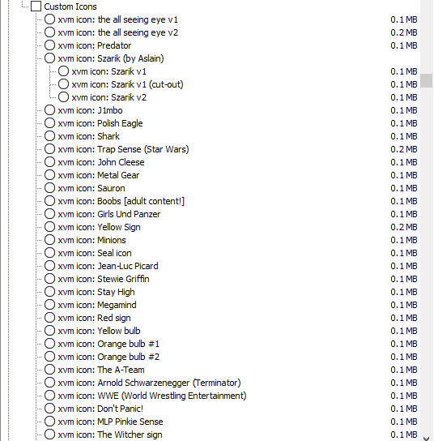Viewport: 434px width, 441px height.
Task: Select WWE (World Wrestling Entertainment) radio
Action: (49, 396)
